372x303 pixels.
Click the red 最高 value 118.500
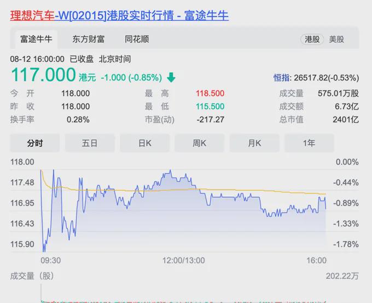pos(210,94)
